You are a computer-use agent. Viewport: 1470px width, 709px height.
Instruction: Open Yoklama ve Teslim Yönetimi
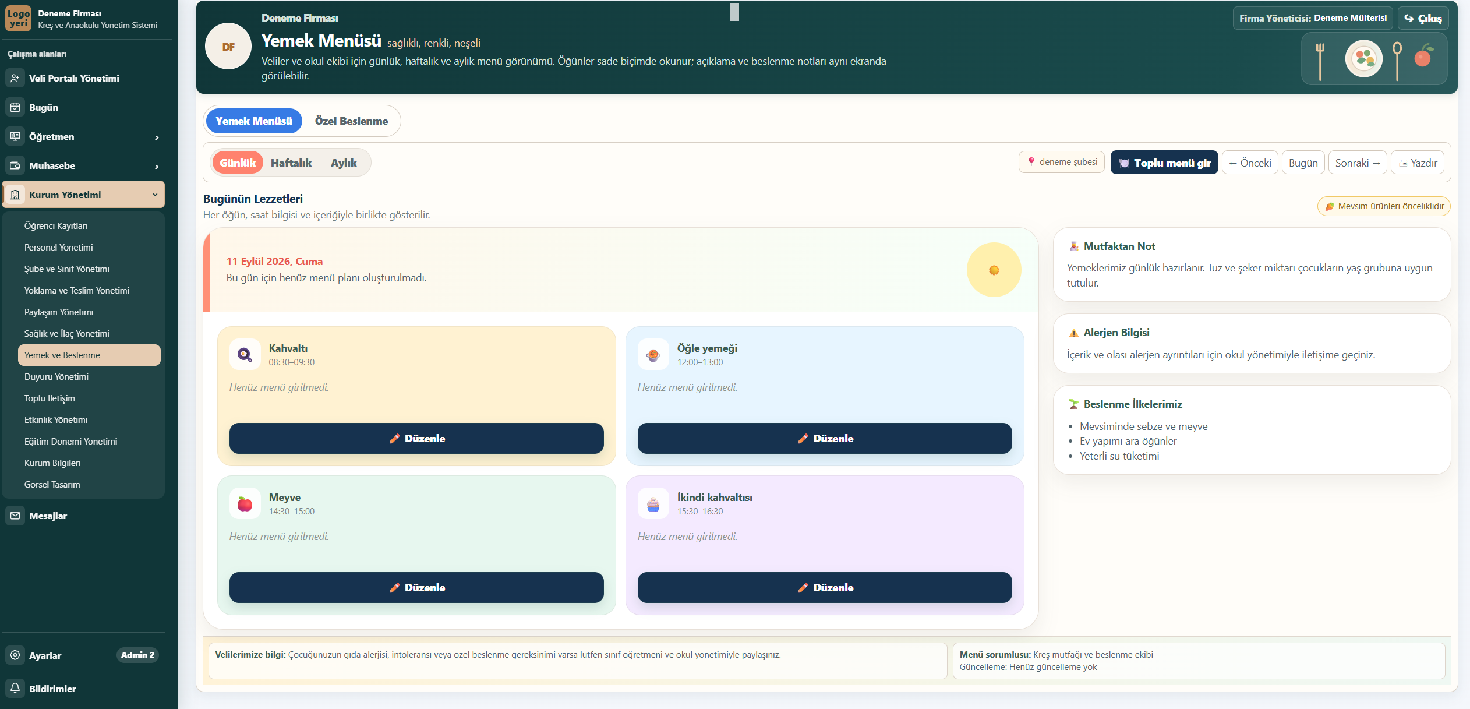click(89, 290)
